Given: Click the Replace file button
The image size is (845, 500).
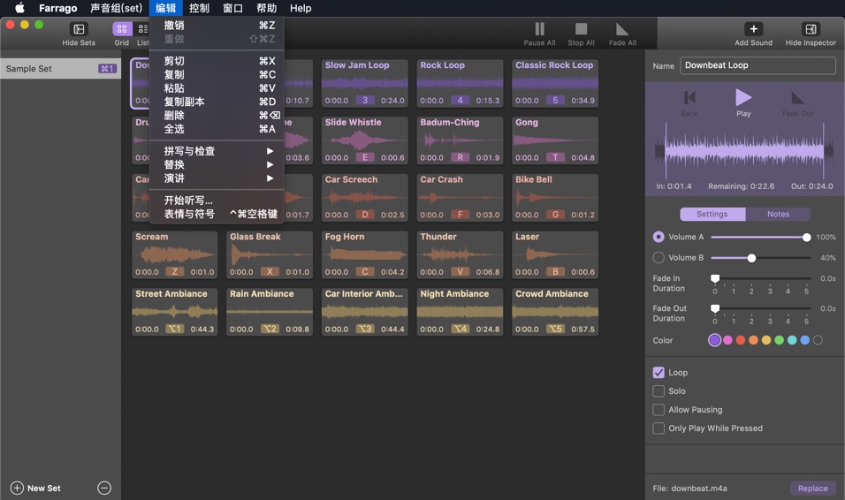Looking at the screenshot, I should click(812, 489).
